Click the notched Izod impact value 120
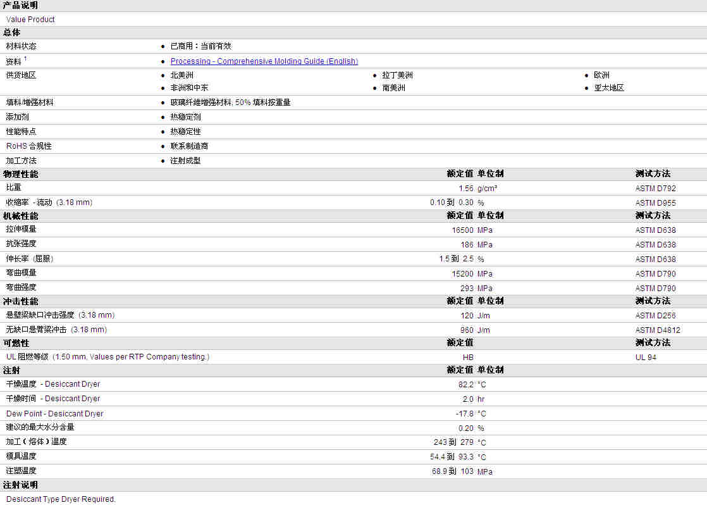The image size is (707, 505). (x=467, y=315)
